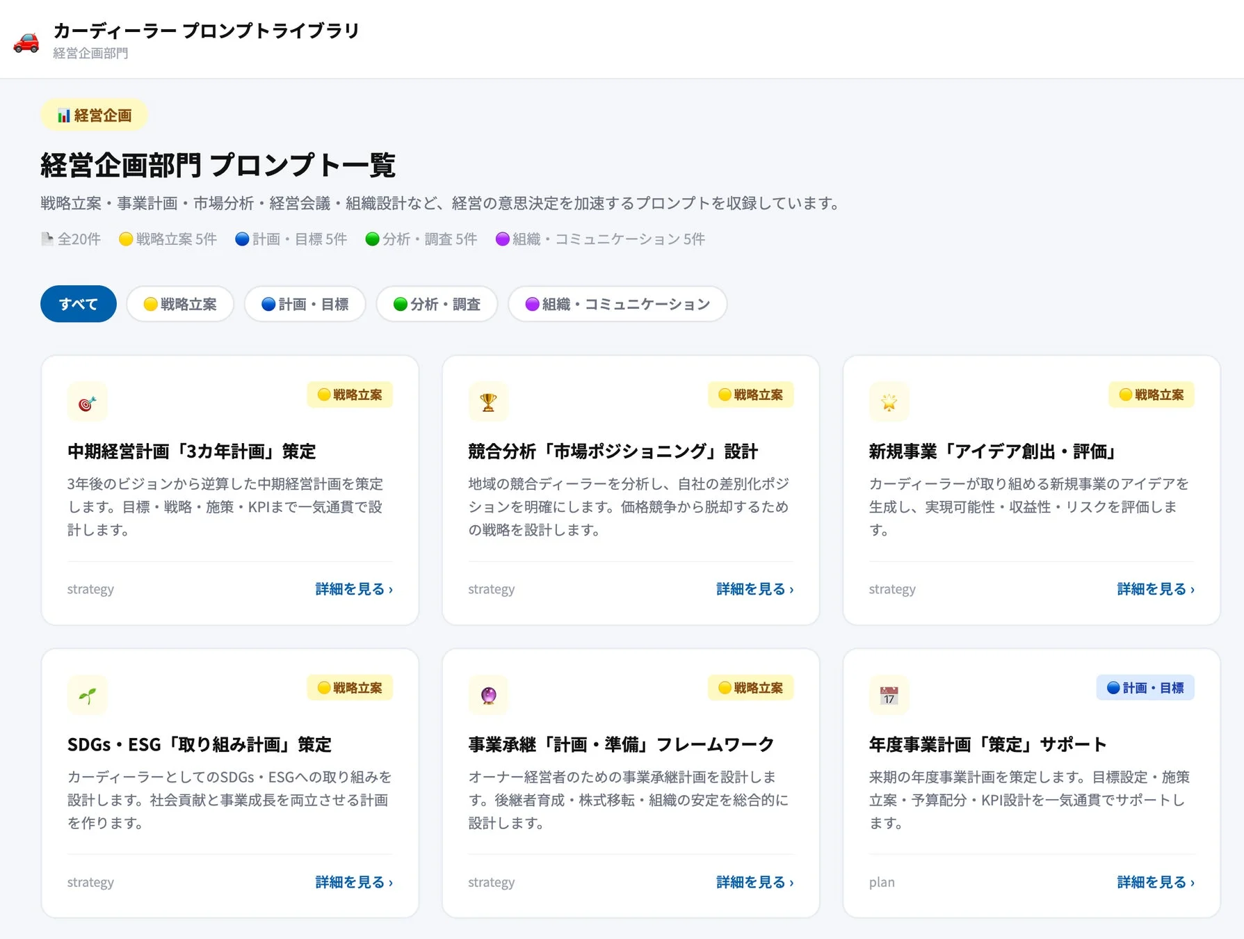Click the yellow 戦略立案 badge on 新規事業 card

(1151, 394)
